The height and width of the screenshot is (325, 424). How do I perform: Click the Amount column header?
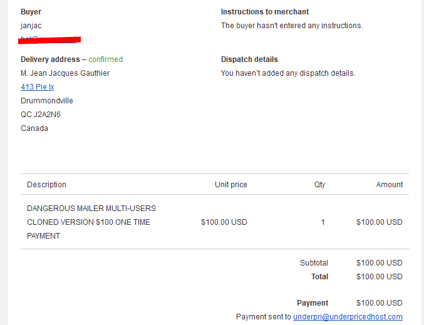390,184
